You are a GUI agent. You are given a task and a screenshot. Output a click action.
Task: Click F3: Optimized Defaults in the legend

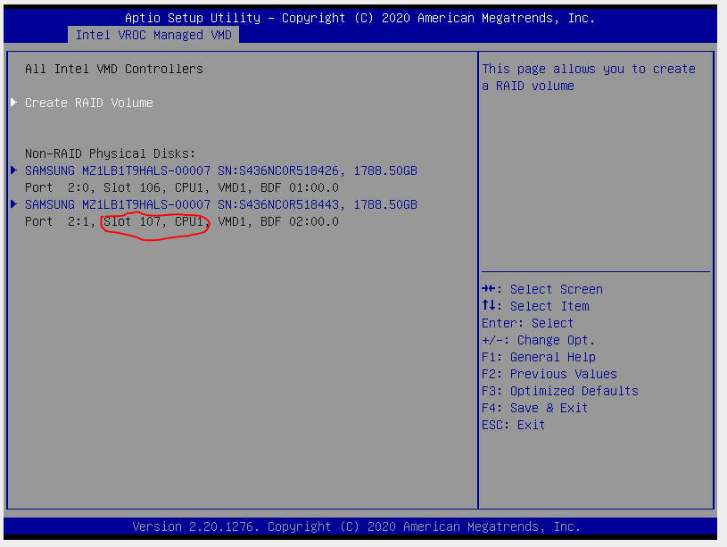coord(559,391)
